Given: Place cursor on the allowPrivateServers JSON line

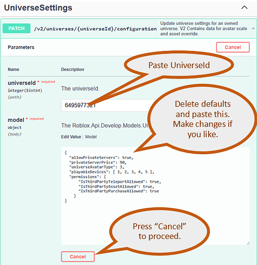Looking at the screenshot, I should pos(101,157).
